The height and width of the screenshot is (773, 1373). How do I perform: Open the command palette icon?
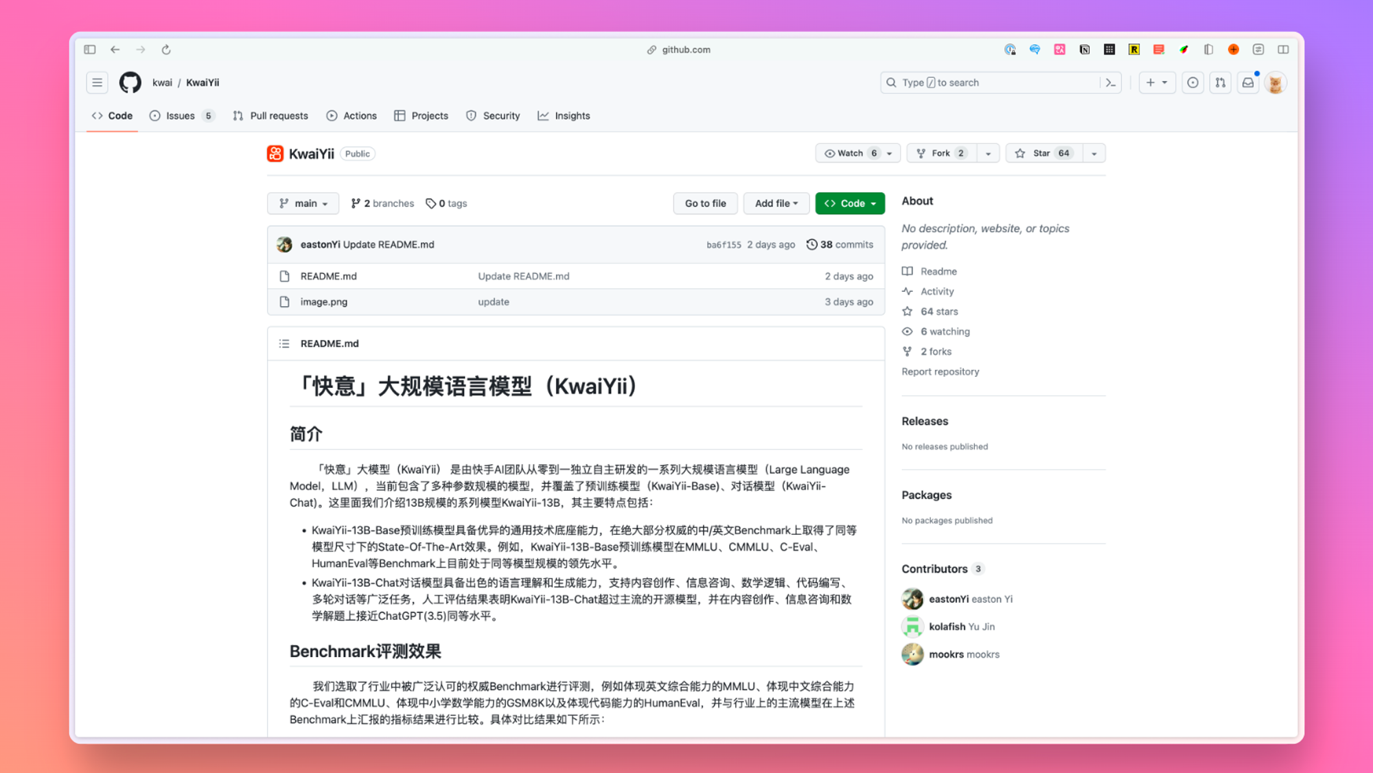pyautogui.click(x=1111, y=82)
